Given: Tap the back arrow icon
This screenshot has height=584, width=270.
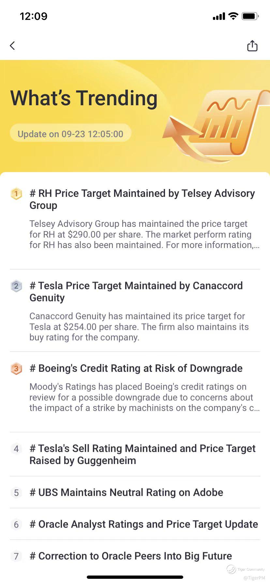Looking at the screenshot, I should point(12,46).
